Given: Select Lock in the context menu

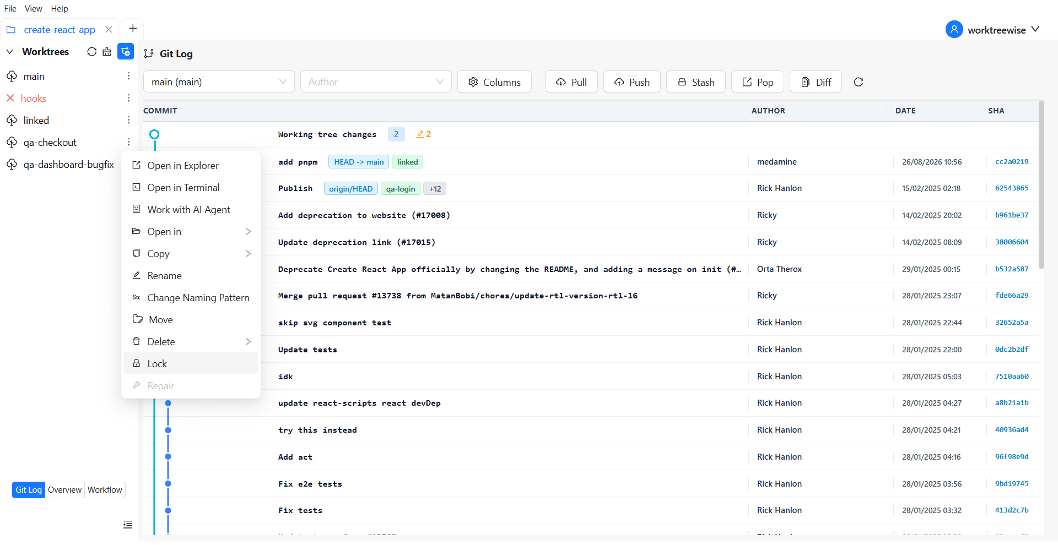Looking at the screenshot, I should pyautogui.click(x=191, y=363).
